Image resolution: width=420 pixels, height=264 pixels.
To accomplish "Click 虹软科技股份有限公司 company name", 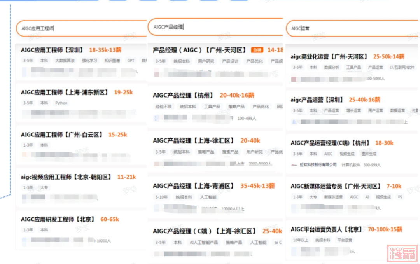I will click(x=318, y=165).
